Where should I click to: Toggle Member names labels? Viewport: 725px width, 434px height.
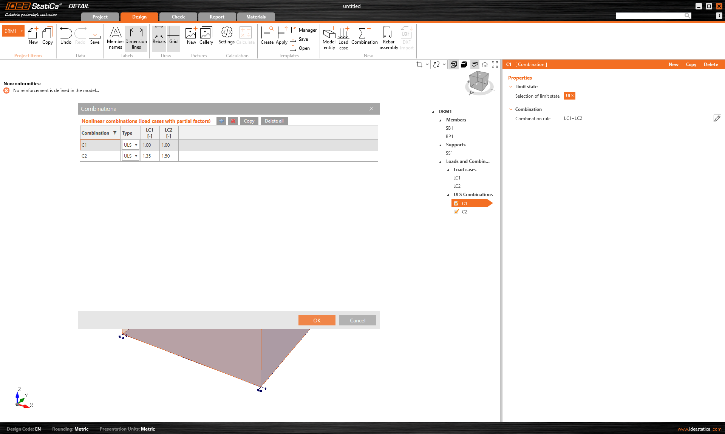(x=115, y=38)
